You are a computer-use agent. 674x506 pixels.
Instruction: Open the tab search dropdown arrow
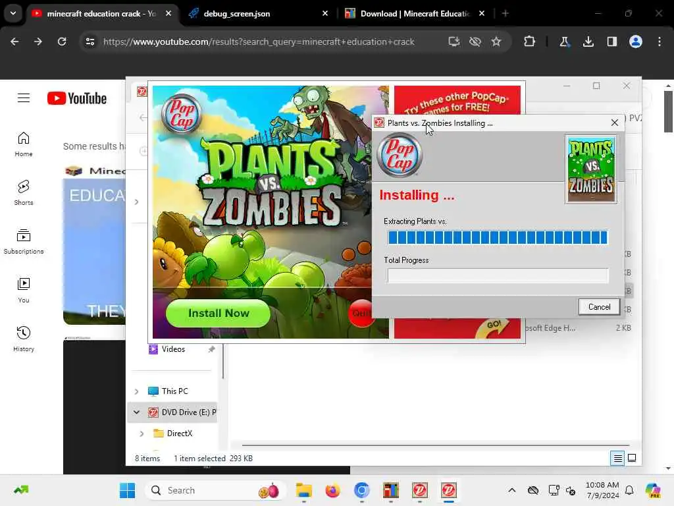[x=13, y=13]
